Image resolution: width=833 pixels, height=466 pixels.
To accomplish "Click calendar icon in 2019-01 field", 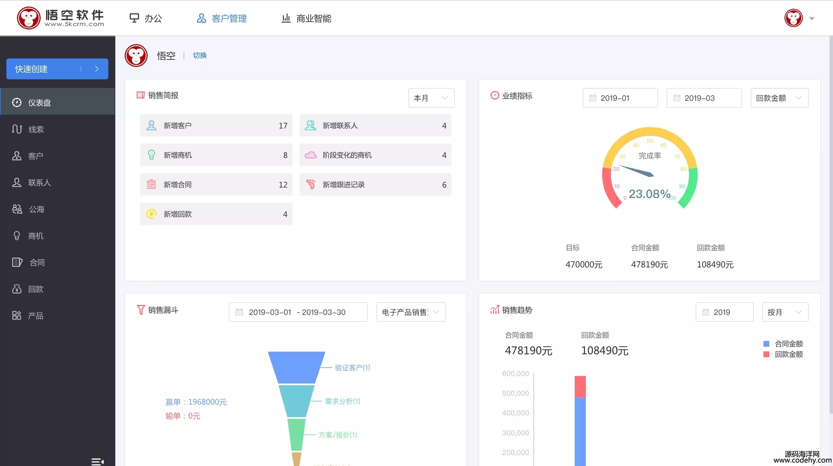I will pyautogui.click(x=593, y=98).
